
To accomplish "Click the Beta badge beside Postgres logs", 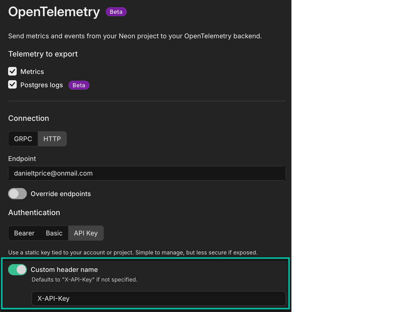I will tap(79, 85).
